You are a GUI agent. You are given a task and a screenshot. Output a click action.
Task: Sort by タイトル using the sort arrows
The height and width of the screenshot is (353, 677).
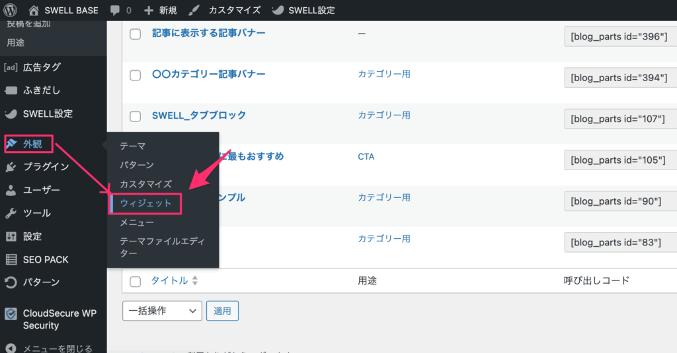tap(194, 281)
